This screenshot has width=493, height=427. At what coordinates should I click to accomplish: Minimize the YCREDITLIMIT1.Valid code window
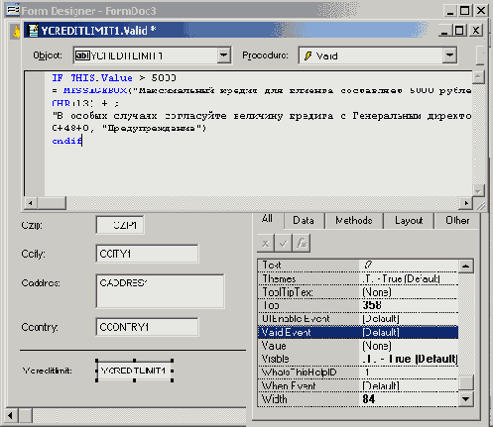pyautogui.click(x=444, y=31)
